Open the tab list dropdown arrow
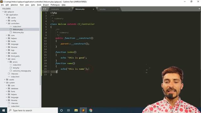 [x=199, y=9]
